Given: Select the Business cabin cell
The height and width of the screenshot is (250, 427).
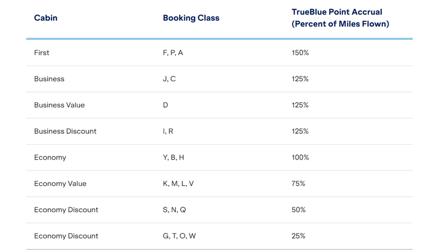Looking at the screenshot, I should [x=49, y=79].
